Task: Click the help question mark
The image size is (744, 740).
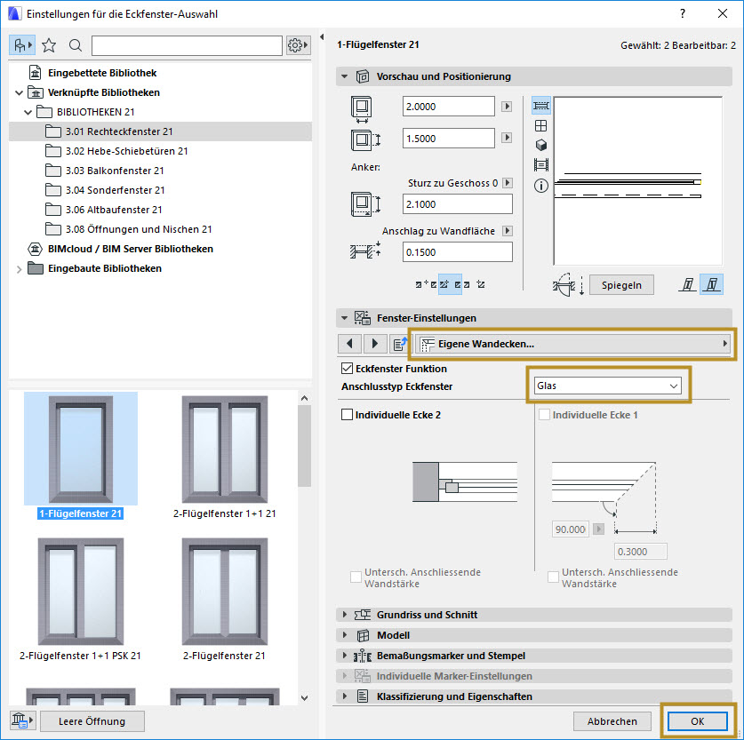Action: click(x=683, y=13)
